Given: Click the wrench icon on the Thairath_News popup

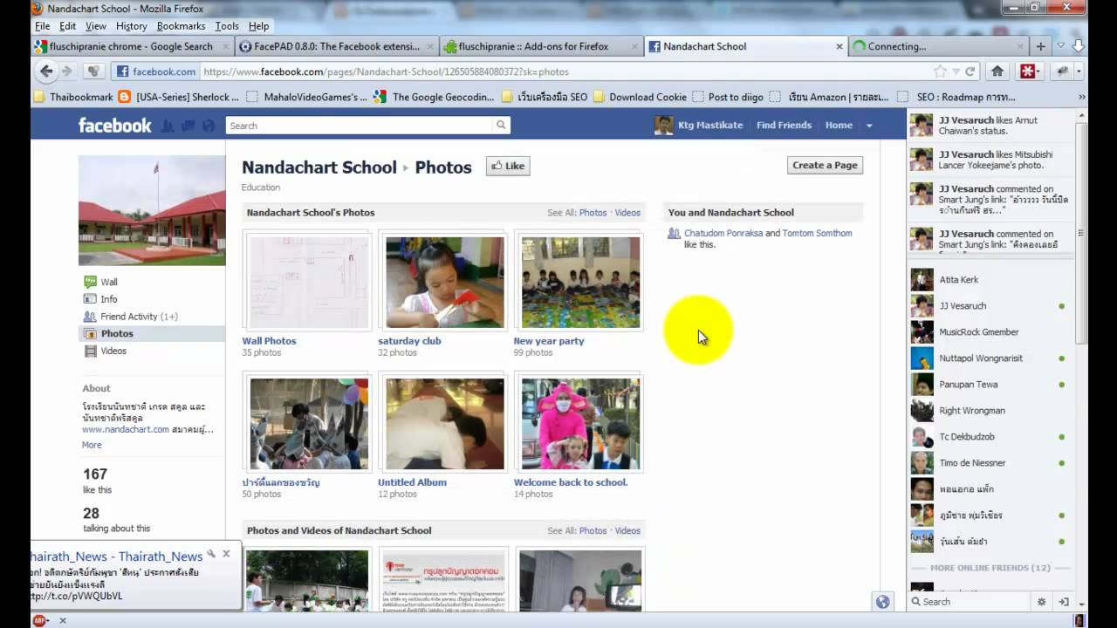Looking at the screenshot, I should pyautogui.click(x=211, y=554).
